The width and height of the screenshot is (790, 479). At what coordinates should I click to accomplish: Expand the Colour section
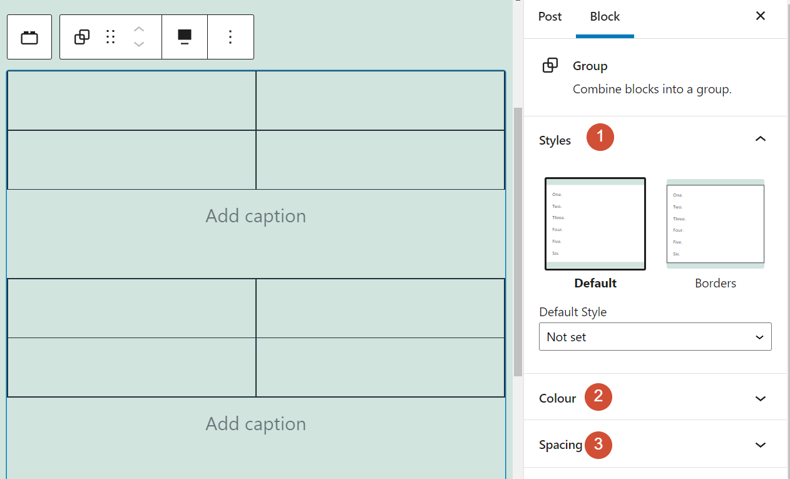(761, 398)
